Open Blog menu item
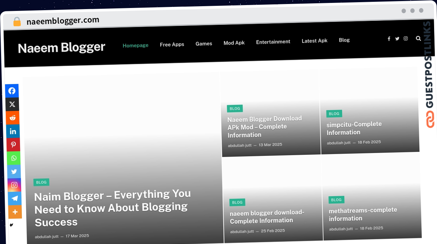The width and height of the screenshot is (437, 244). click(x=344, y=40)
